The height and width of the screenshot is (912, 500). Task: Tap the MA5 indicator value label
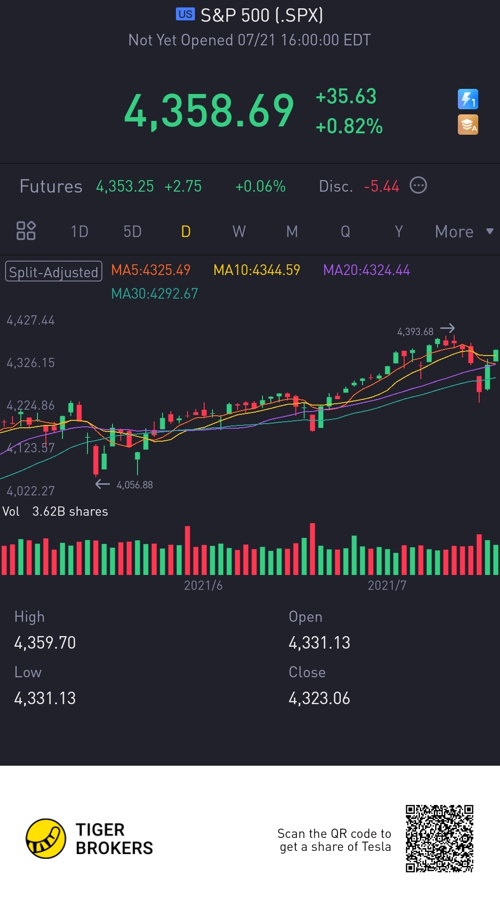pos(151,270)
